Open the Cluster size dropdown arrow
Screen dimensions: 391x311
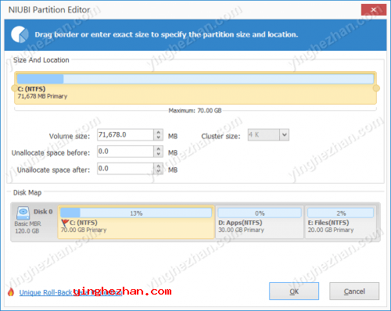pyautogui.click(x=285, y=135)
